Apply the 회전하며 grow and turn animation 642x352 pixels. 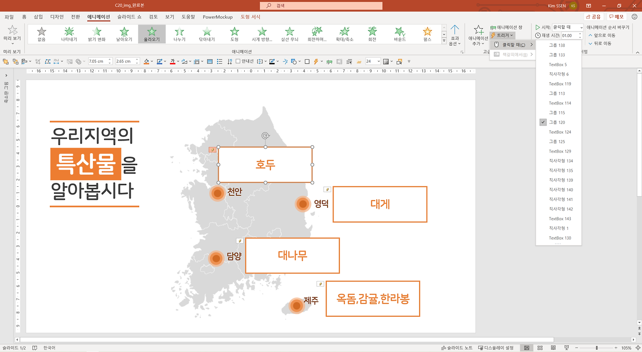tap(317, 34)
